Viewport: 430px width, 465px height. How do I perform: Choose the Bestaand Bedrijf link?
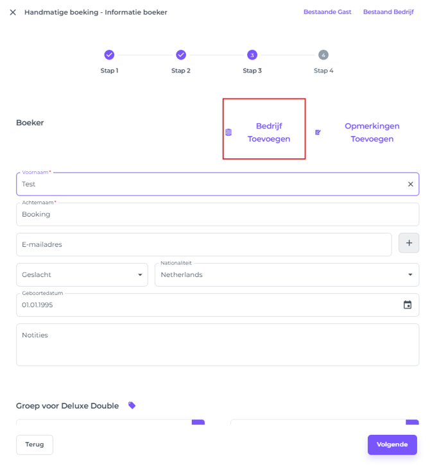388,12
